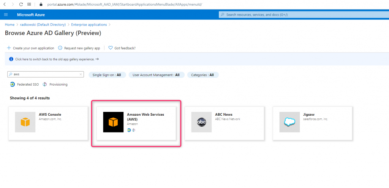The width and height of the screenshot is (389, 188).
Task: Focus the top resource search bar
Action: [304, 15]
